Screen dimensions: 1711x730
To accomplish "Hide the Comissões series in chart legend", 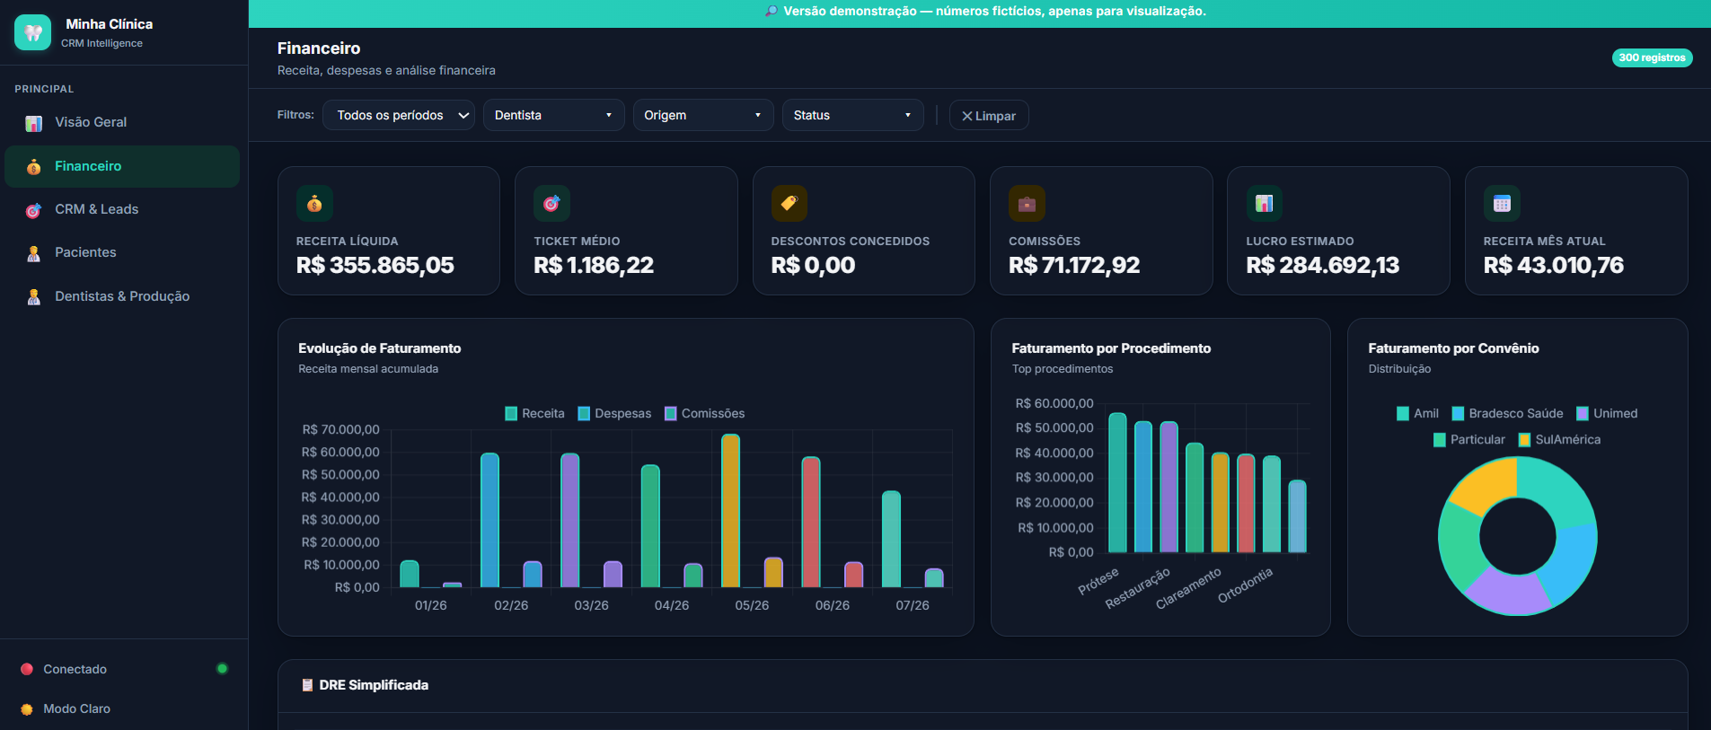I will [x=705, y=414].
